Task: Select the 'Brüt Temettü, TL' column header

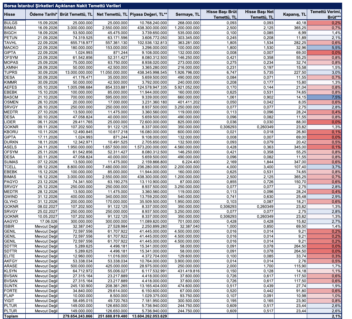Action: click(x=76, y=14)
